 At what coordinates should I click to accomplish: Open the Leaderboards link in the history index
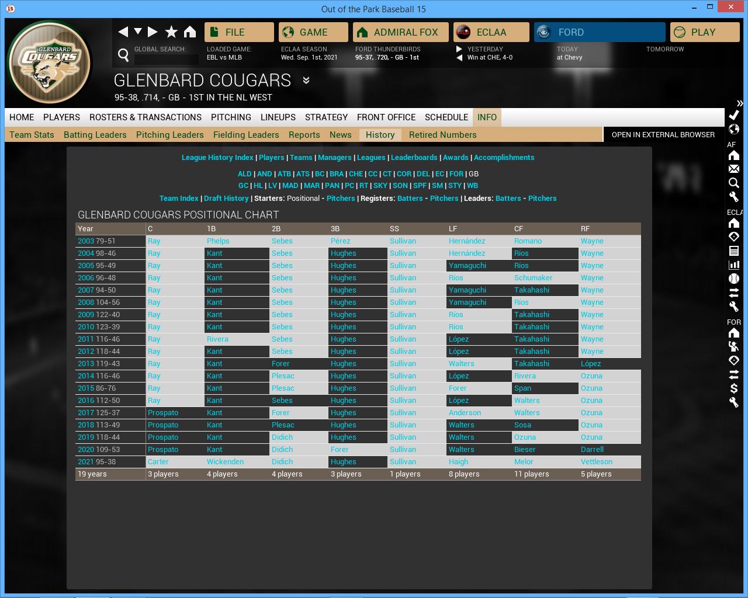coord(414,158)
